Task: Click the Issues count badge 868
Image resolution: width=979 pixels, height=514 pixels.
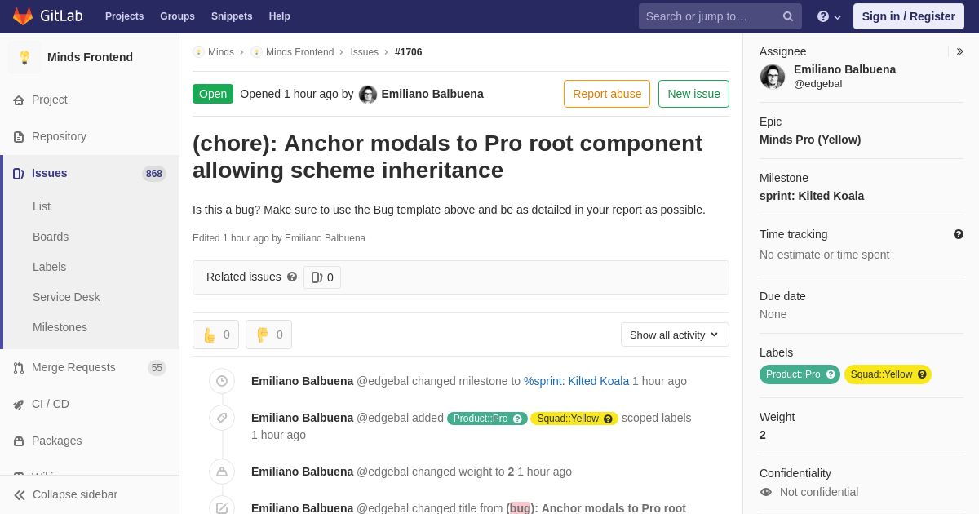Action: coord(154,174)
